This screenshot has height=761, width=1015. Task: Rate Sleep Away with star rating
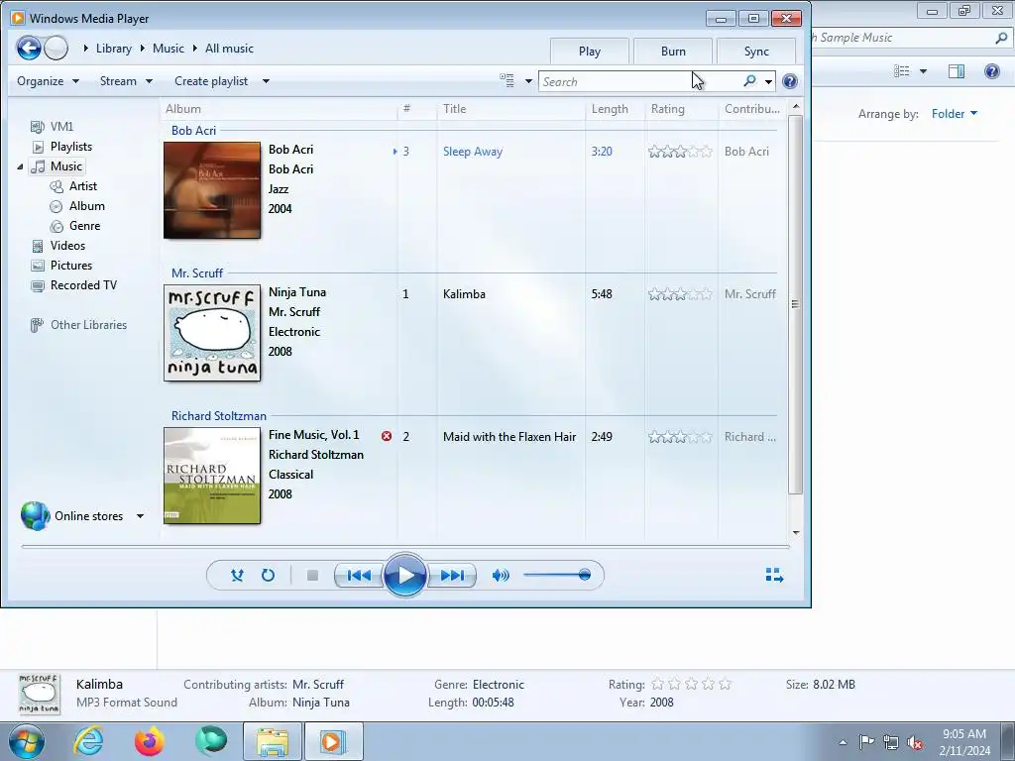(x=680, y=152)
